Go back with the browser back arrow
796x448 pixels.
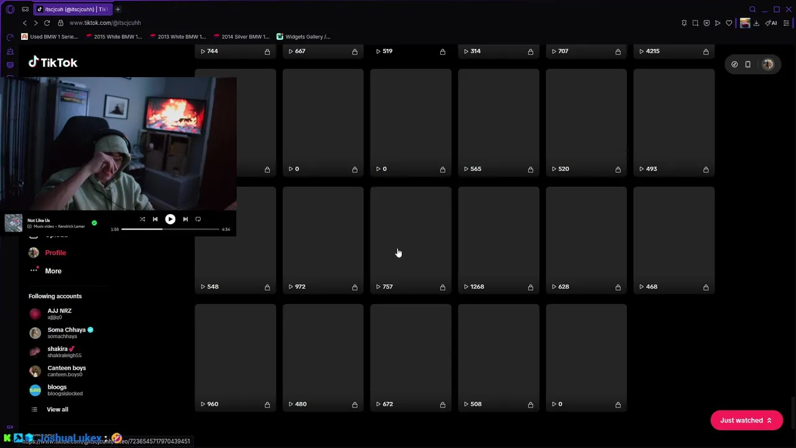coord(25,23)
